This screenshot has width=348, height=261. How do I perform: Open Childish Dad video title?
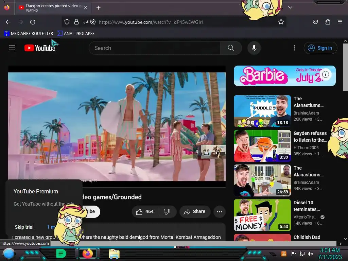307,237
